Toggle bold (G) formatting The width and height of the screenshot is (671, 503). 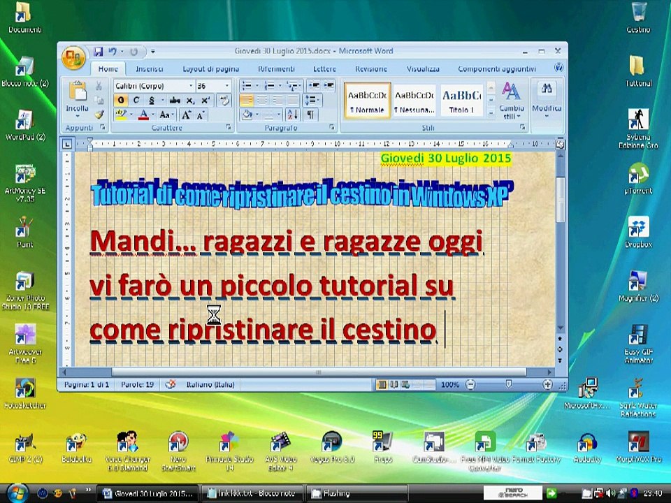coord(121,101)
